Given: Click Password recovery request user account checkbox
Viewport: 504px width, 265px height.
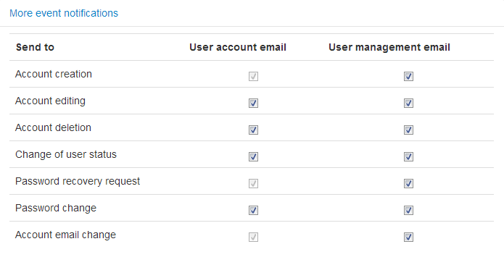Looking at the screenshot, I should (253, 183).
